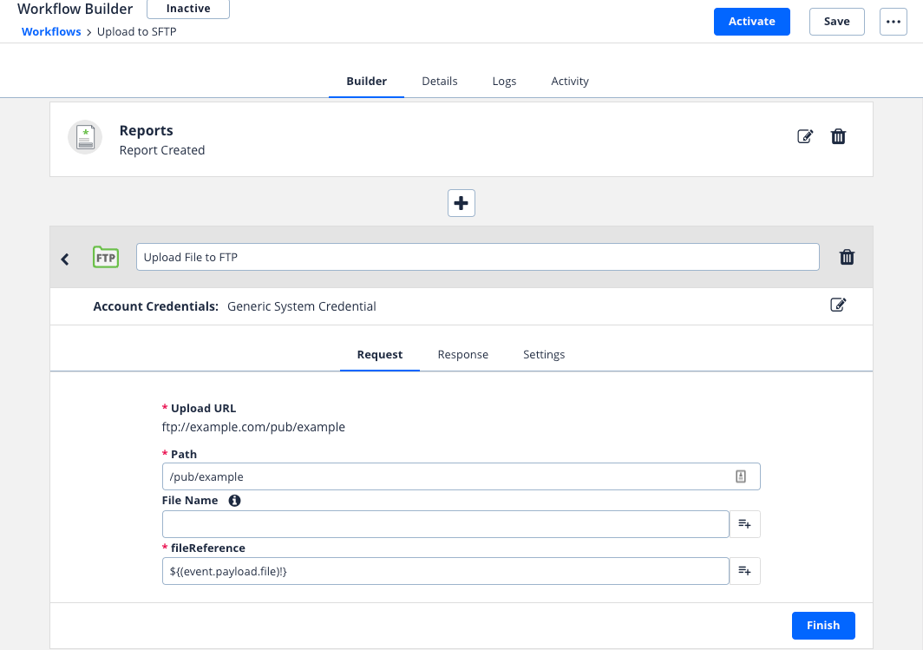
Task: Click the variable indicator icon in the Path field
Action: tap(742, 476)
